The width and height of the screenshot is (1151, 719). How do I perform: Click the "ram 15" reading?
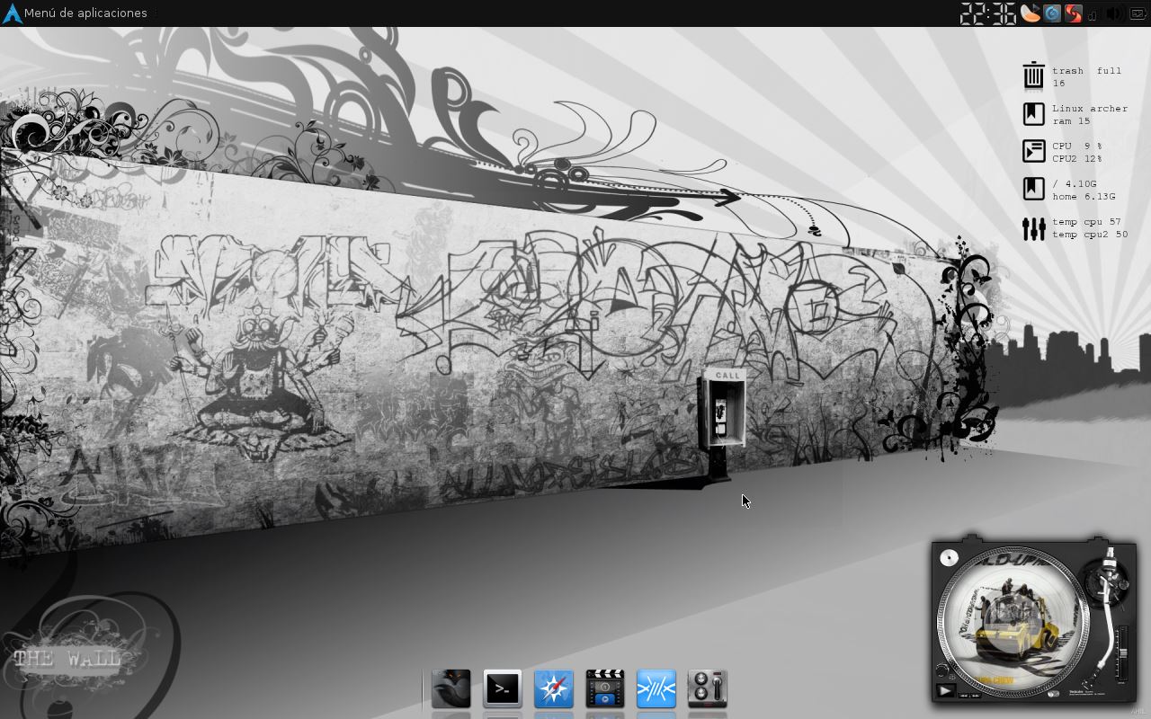pos(1071,121)
